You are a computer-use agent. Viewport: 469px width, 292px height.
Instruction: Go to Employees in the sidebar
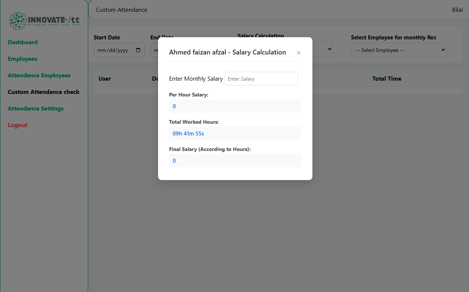22,59
